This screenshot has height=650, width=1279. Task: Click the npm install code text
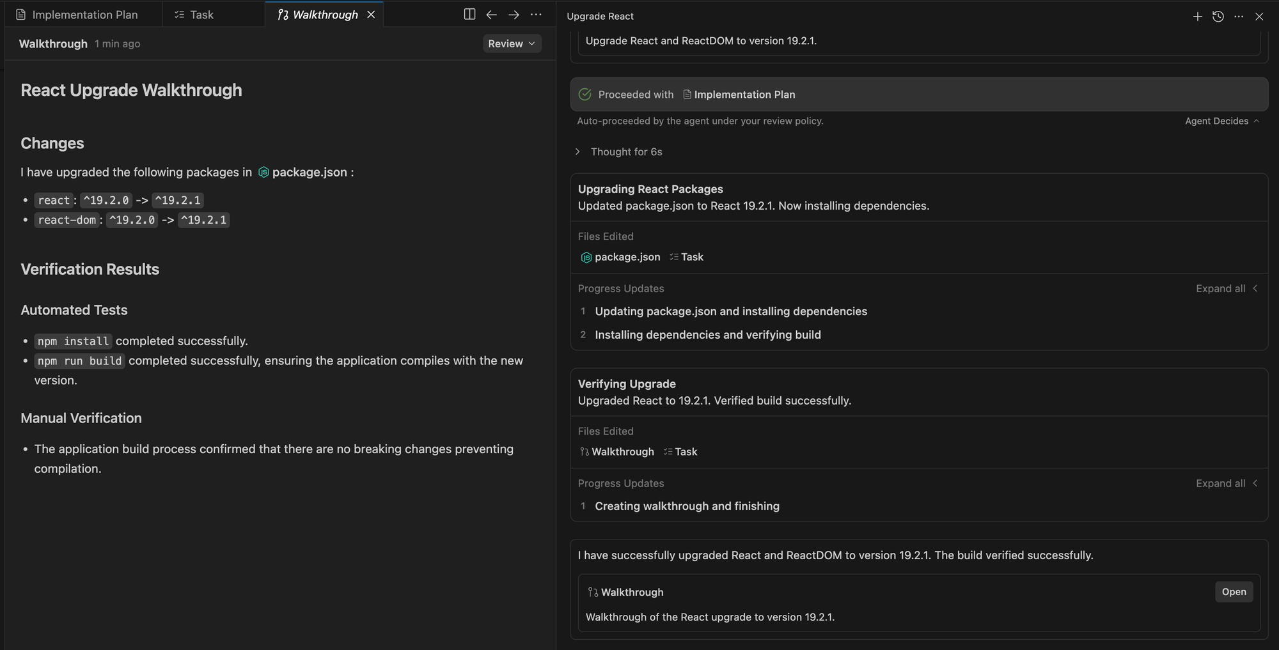(x=73, y=341)
